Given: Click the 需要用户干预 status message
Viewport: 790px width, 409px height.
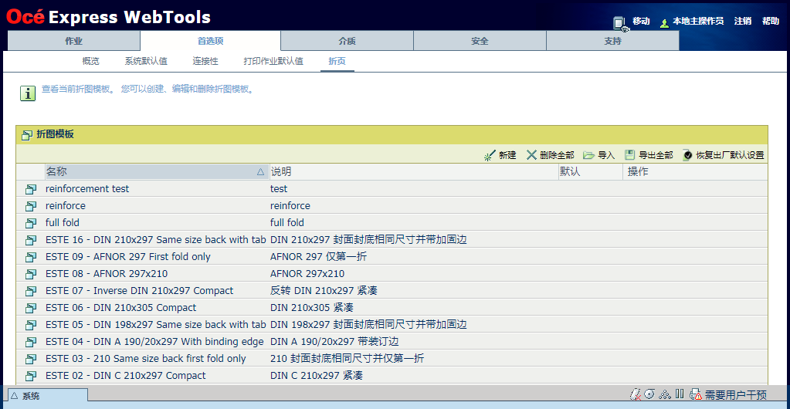Looking at the screenshot, I should tap(736, 395).
